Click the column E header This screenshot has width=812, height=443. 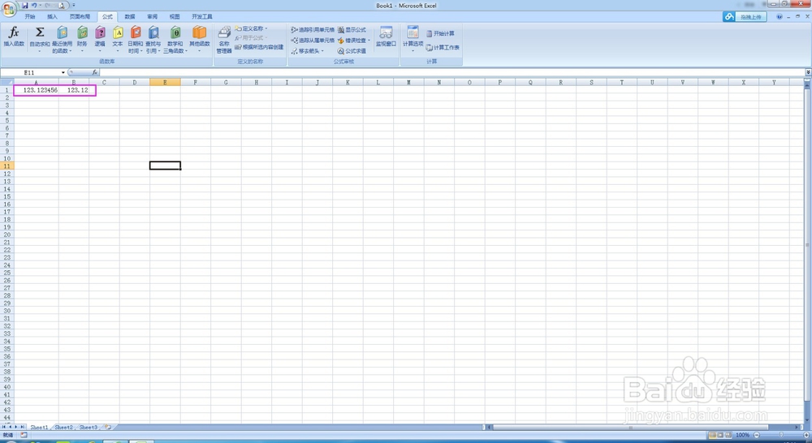(165, 82)
